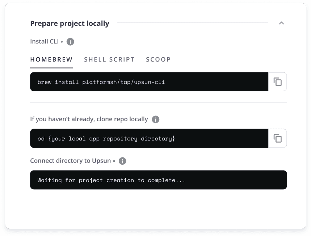Screen dimensions: 311x236
Task: Copy the brew install command
Action: pyautogui.click(x=277, y=82)
